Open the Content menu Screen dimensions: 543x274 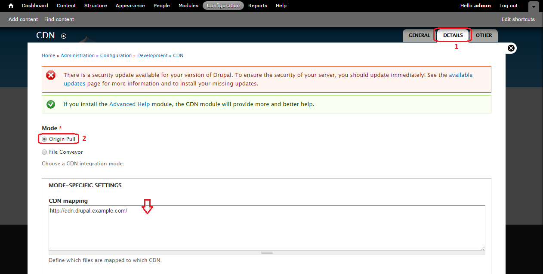tap(66, 6)
